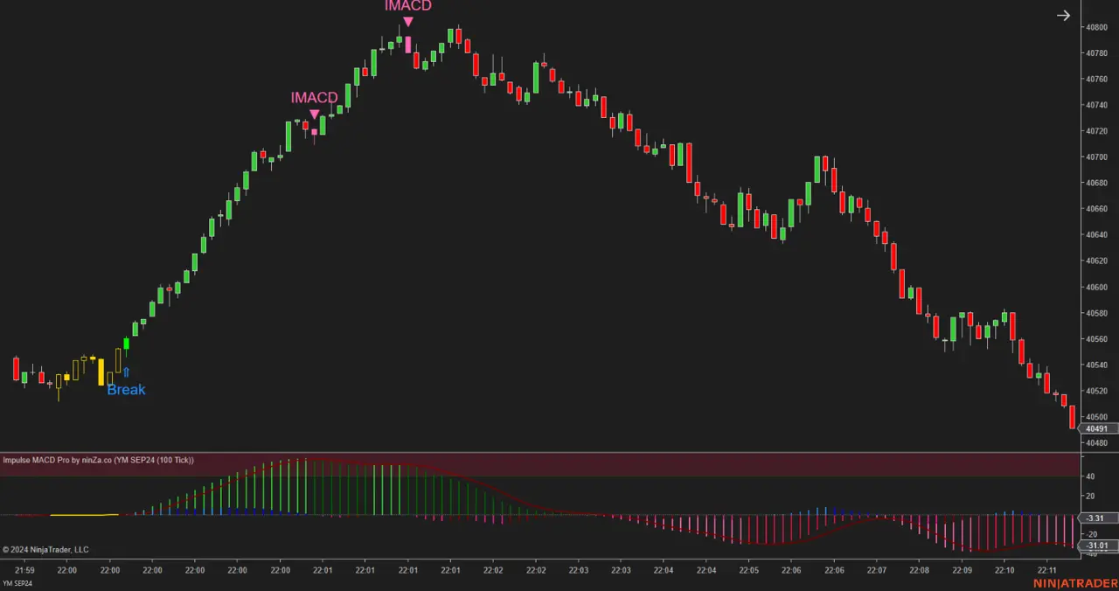Click the scroll-to-latest arrow icon
The image size is (1119, 591).
(x=1063, y=15)
